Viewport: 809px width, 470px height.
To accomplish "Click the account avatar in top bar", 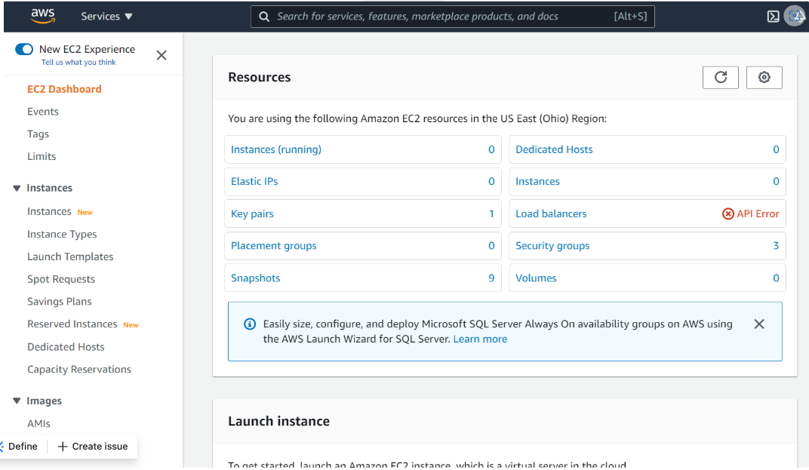I will pyautogui.click(x=795, y=16).
